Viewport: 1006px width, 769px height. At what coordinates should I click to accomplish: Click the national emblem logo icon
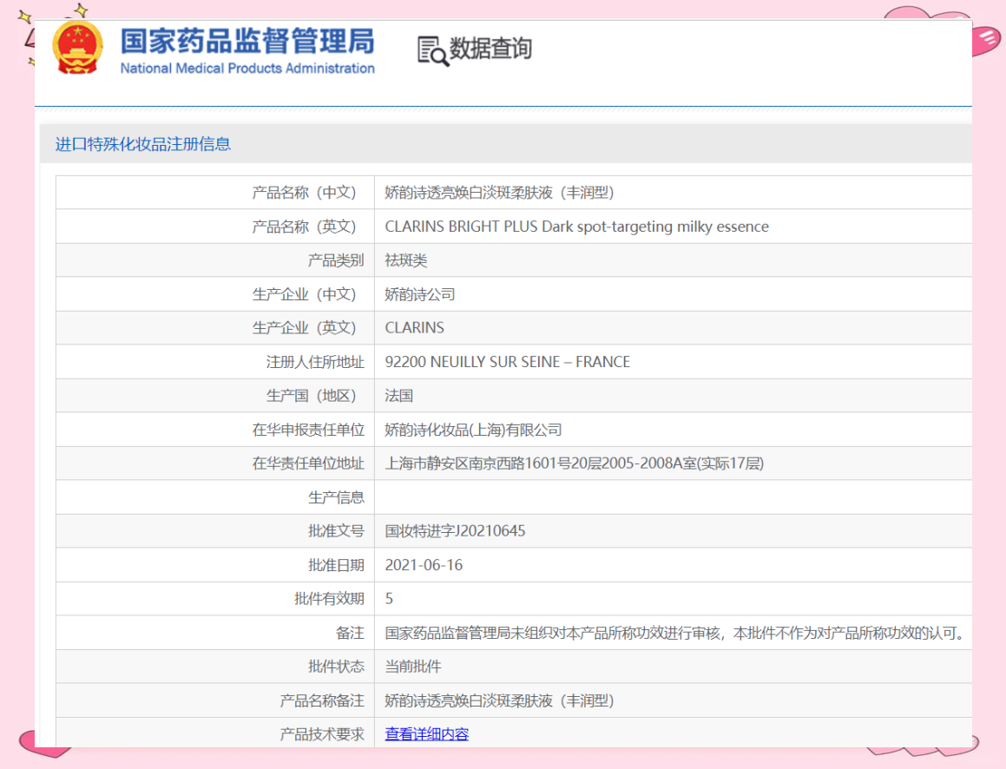click(x=77, y=48)
